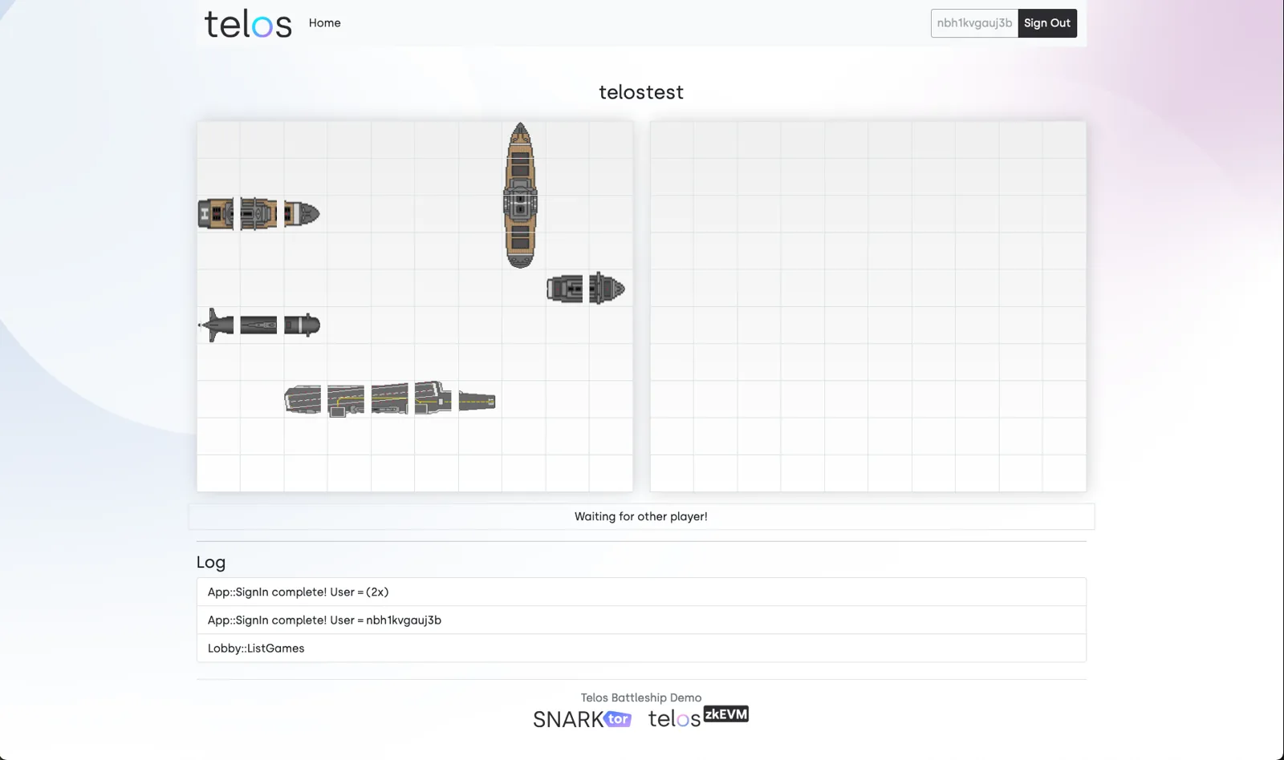This screenshot has width=1284, height=760.
Task: Select the five-tile aircraft carrier
Action: coord(390,399)
